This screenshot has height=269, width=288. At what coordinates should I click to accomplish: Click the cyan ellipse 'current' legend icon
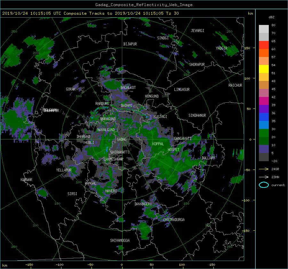(x=264, y=185)
